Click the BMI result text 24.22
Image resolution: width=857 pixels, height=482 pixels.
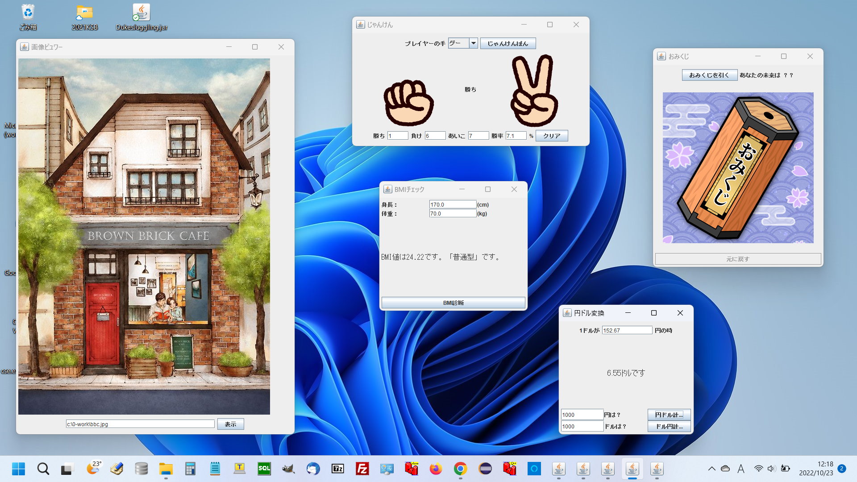[x=441, y=257]
